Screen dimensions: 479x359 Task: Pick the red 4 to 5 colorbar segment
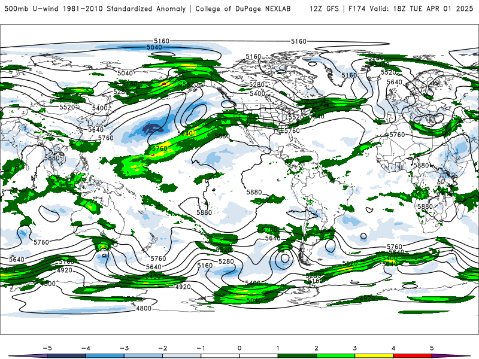pyautogui.click(x=413, y=356)
